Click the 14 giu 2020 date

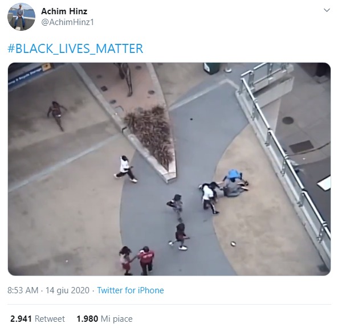click(x=67, y=290)
